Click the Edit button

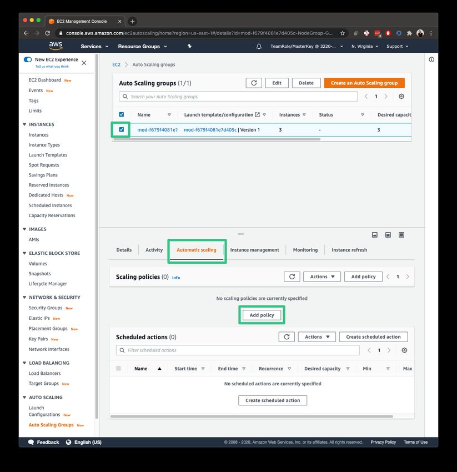coord(277,83)
